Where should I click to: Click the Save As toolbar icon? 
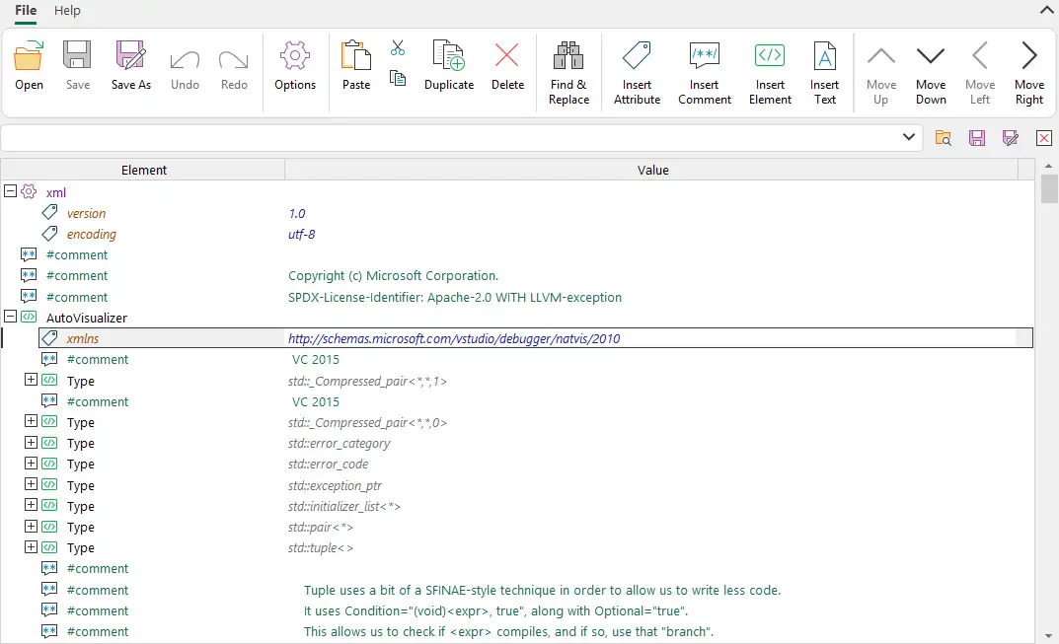point(131,55)
